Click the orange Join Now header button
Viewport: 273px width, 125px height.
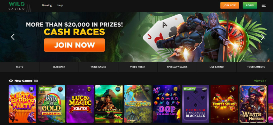pyautogui.click(x=230, y=5)
